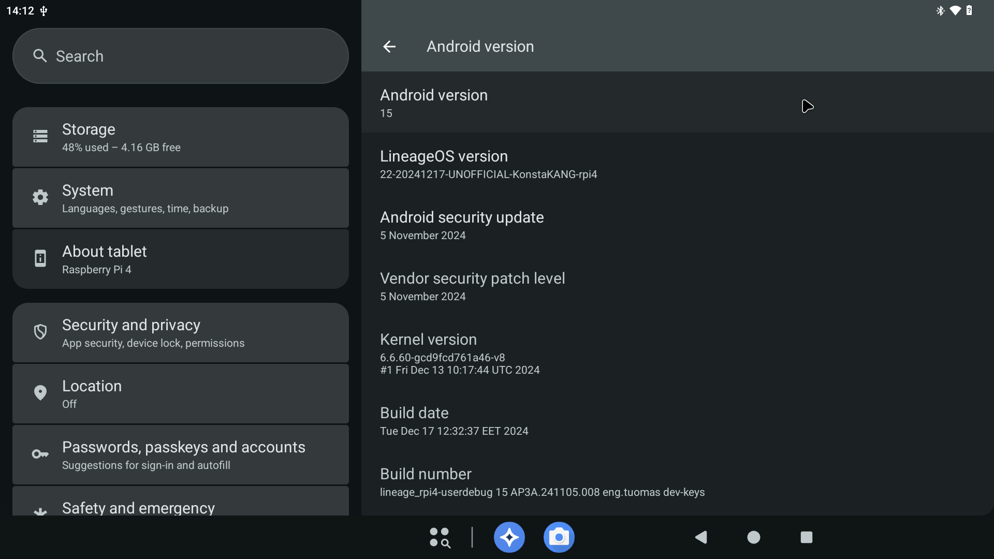Screen dimensions: 994x559
Task: Click the battery status icon
Action: (x=969, y=10)
